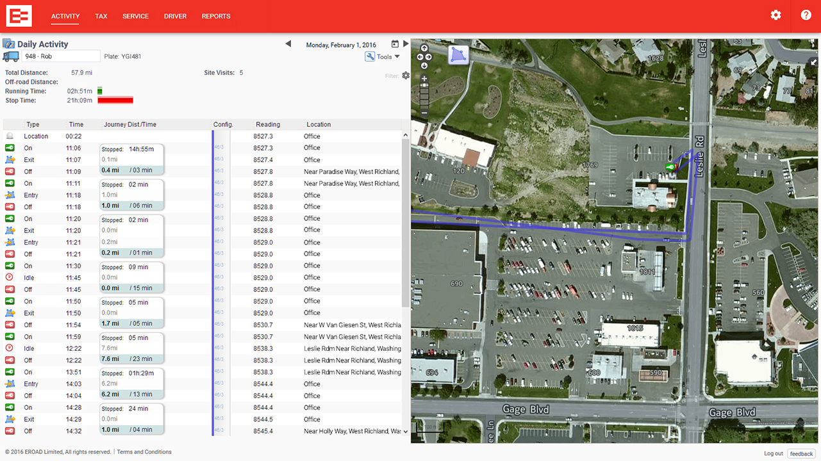Click the calendar date picker icon

coord(395,44)
